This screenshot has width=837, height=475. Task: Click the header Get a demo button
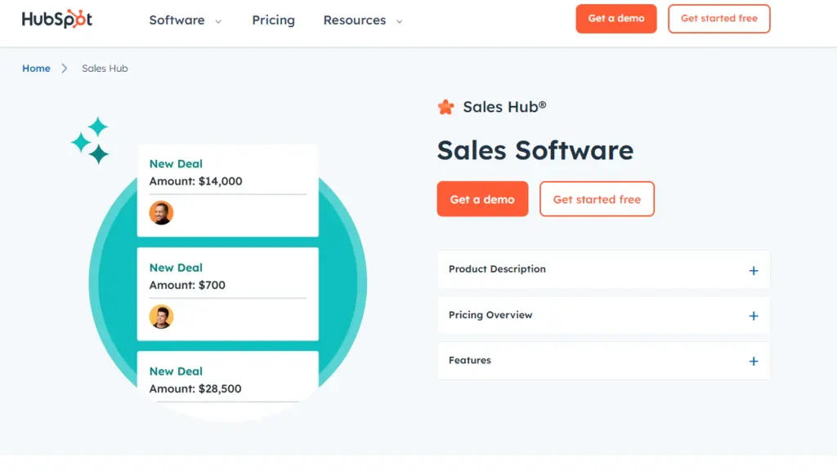pos(616,19)
